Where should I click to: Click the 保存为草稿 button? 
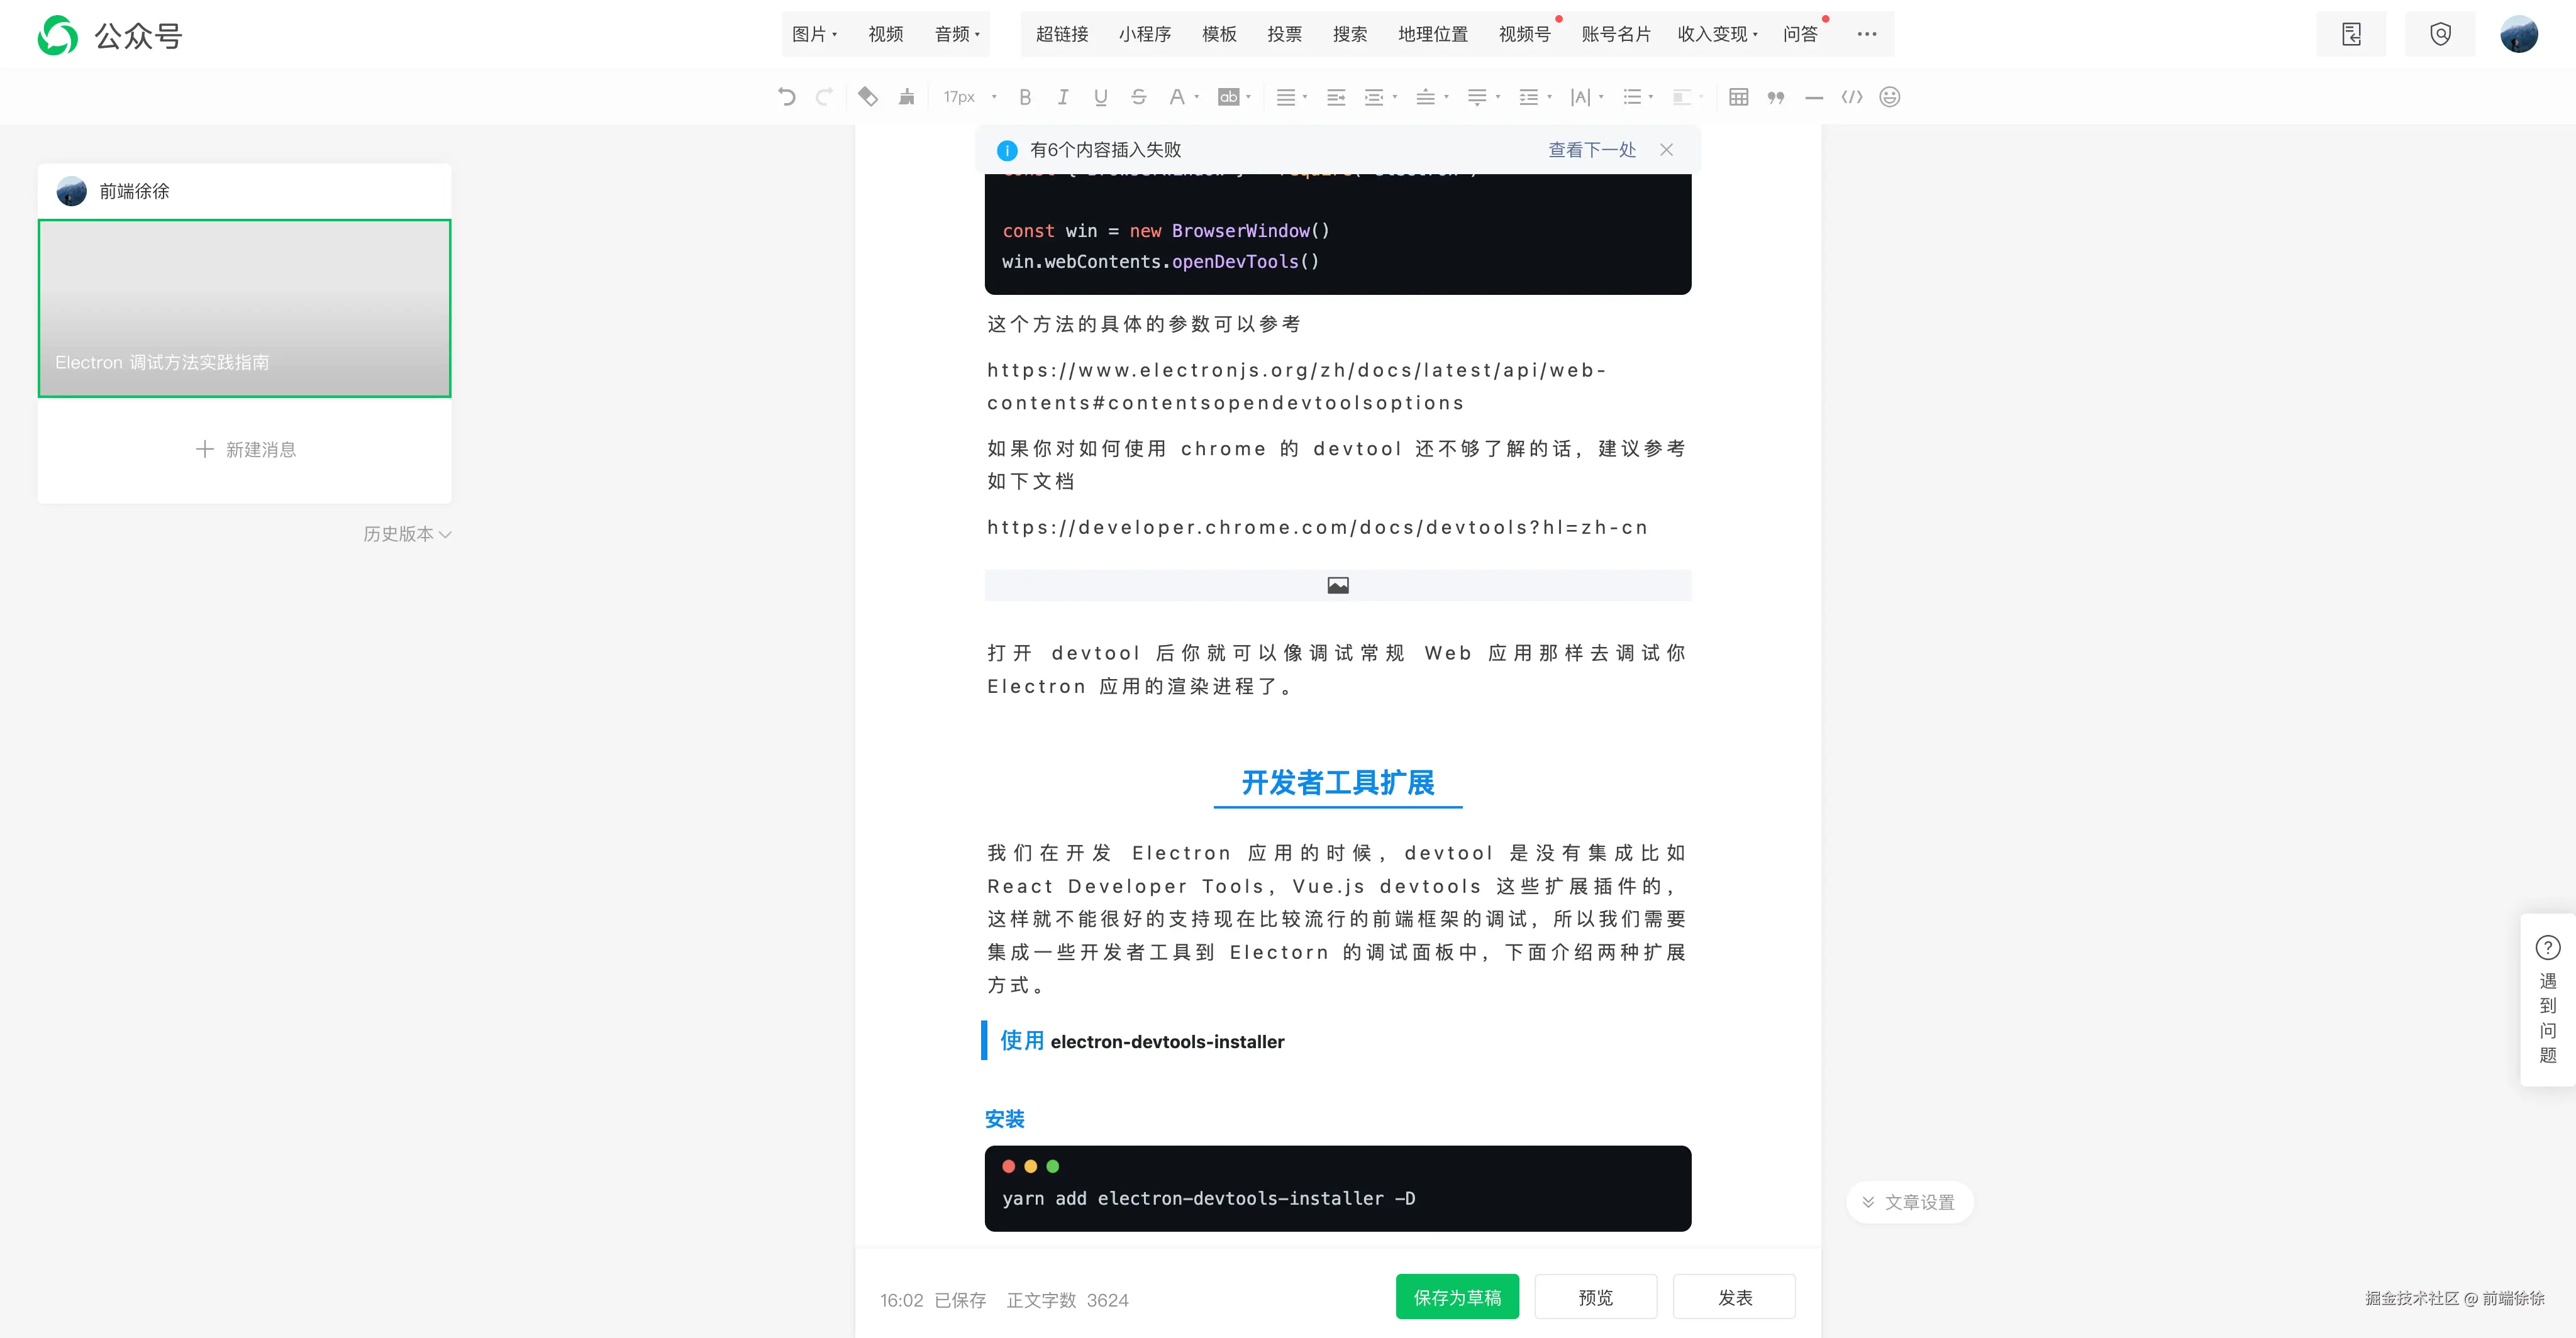[1456, 1297]
